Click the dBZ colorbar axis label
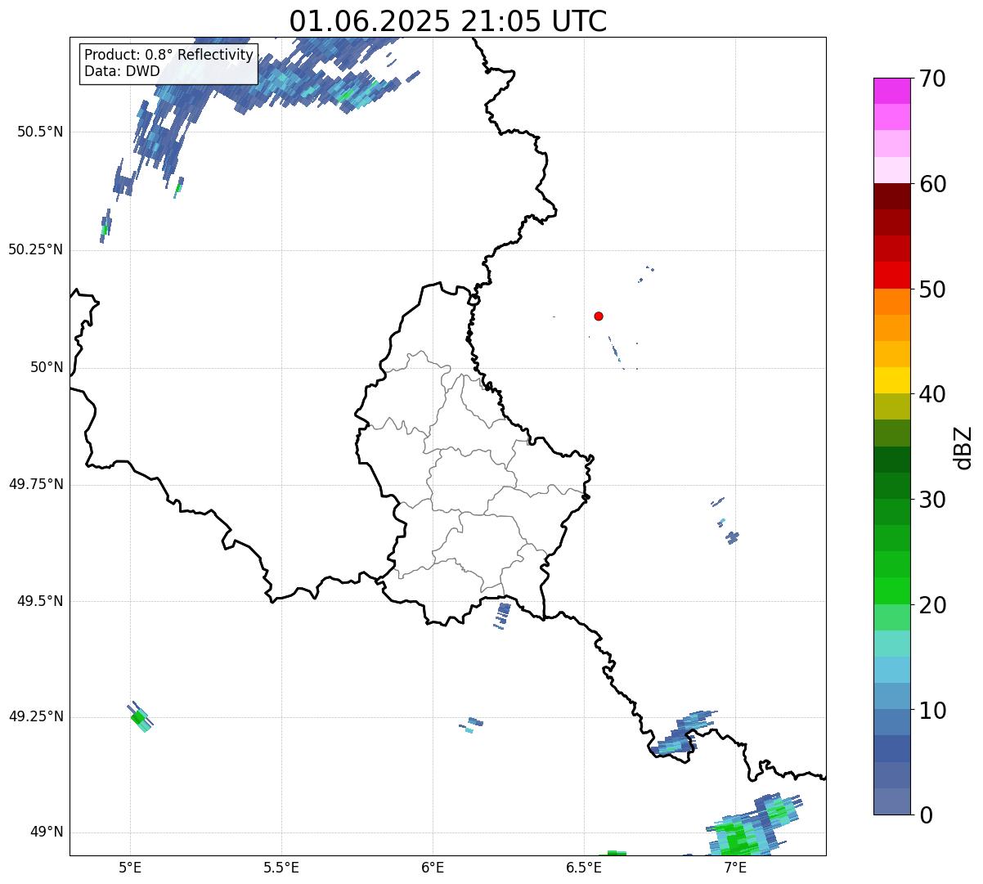Screen dimensions: 983x884 963,446
